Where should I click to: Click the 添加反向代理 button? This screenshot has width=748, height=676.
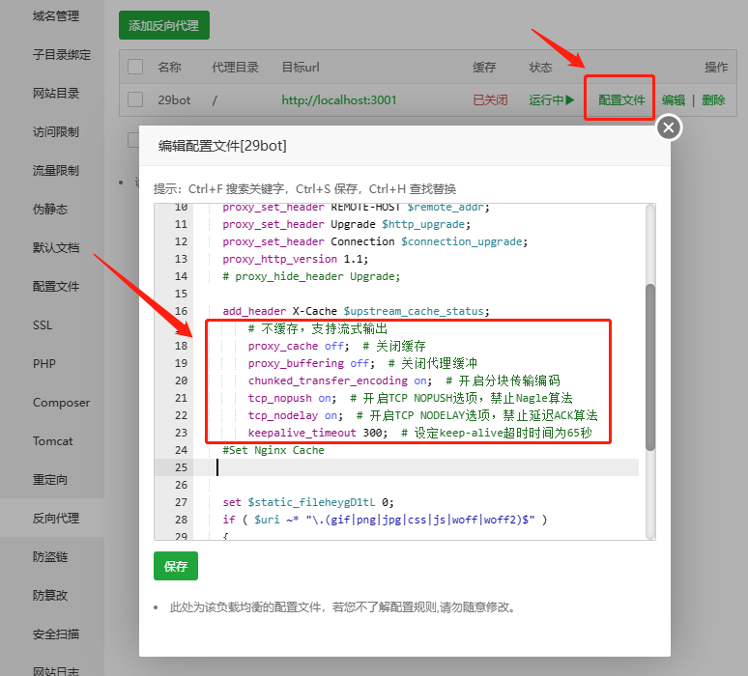tap(164, 25)
